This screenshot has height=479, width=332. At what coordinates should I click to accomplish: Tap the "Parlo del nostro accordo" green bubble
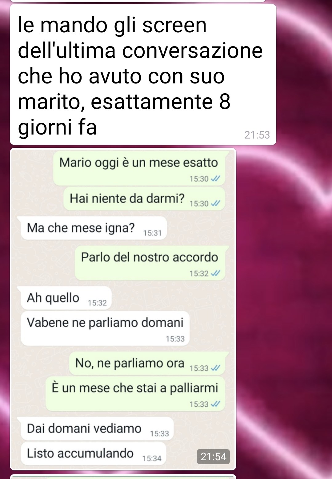pos(150,263)
